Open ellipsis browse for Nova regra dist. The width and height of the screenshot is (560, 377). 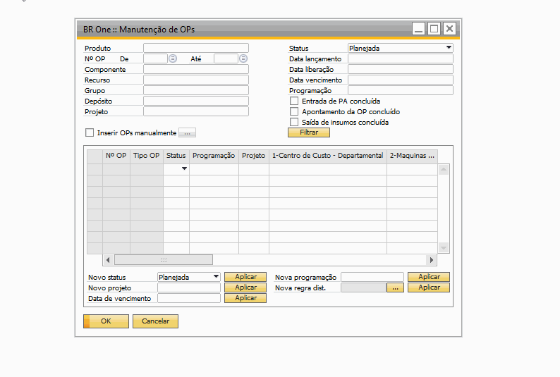coord(396,288)
